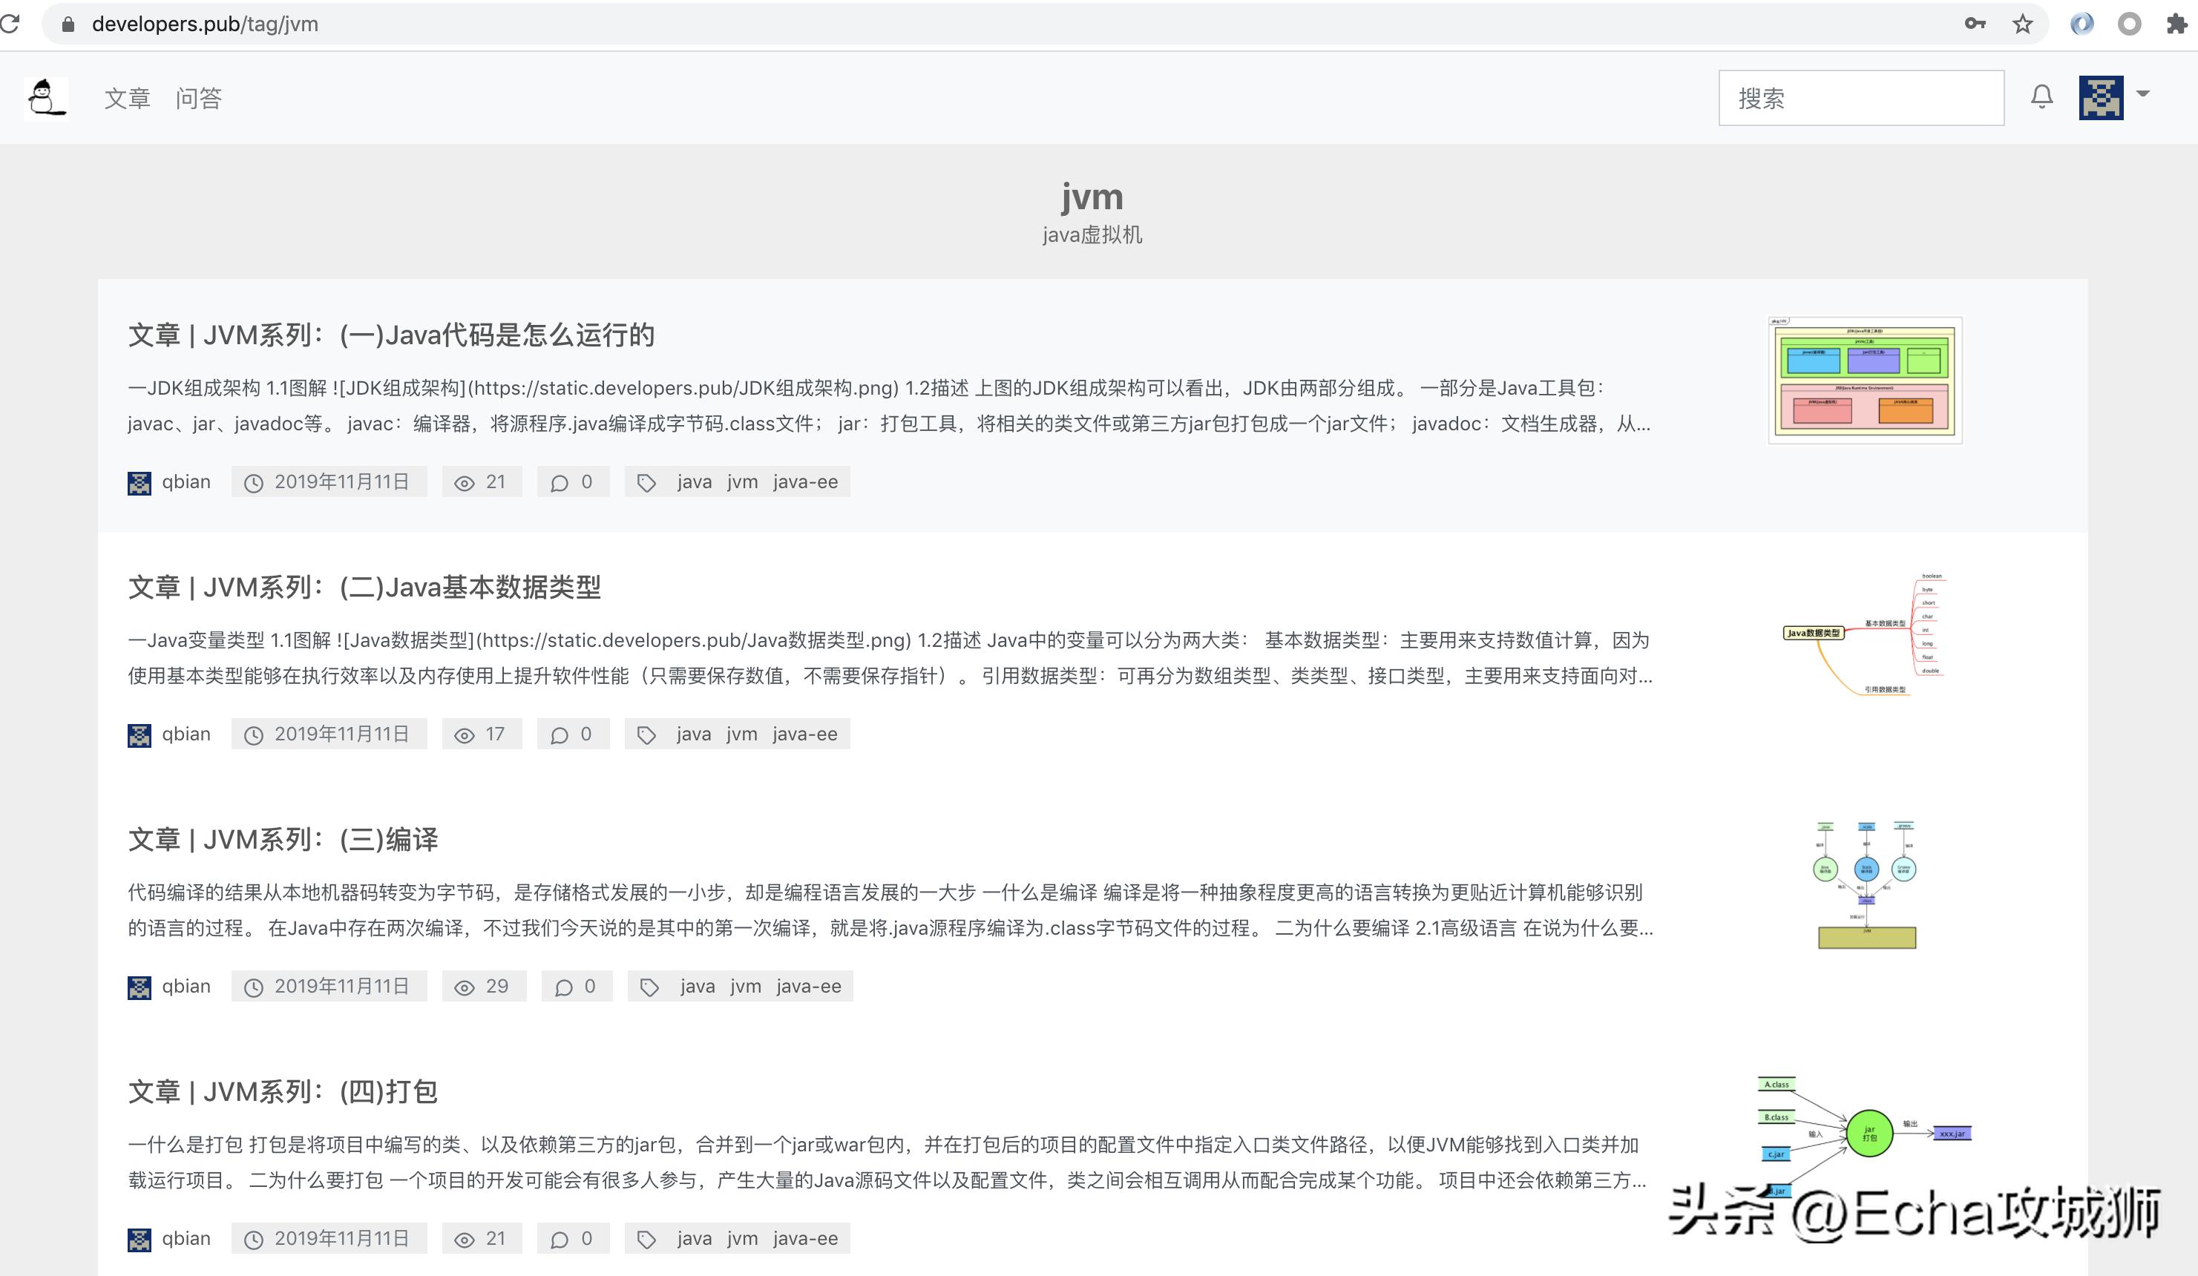Image resolution: width=2198 pixels, height=1276 pixels.
Task: Open the notification bell
Action: pyautogui.click(x=2041, y=96)
